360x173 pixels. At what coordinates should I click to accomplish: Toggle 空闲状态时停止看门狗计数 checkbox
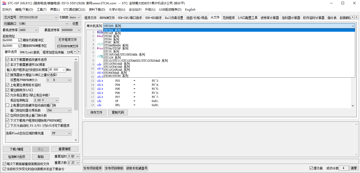click(x=8, y=115)
